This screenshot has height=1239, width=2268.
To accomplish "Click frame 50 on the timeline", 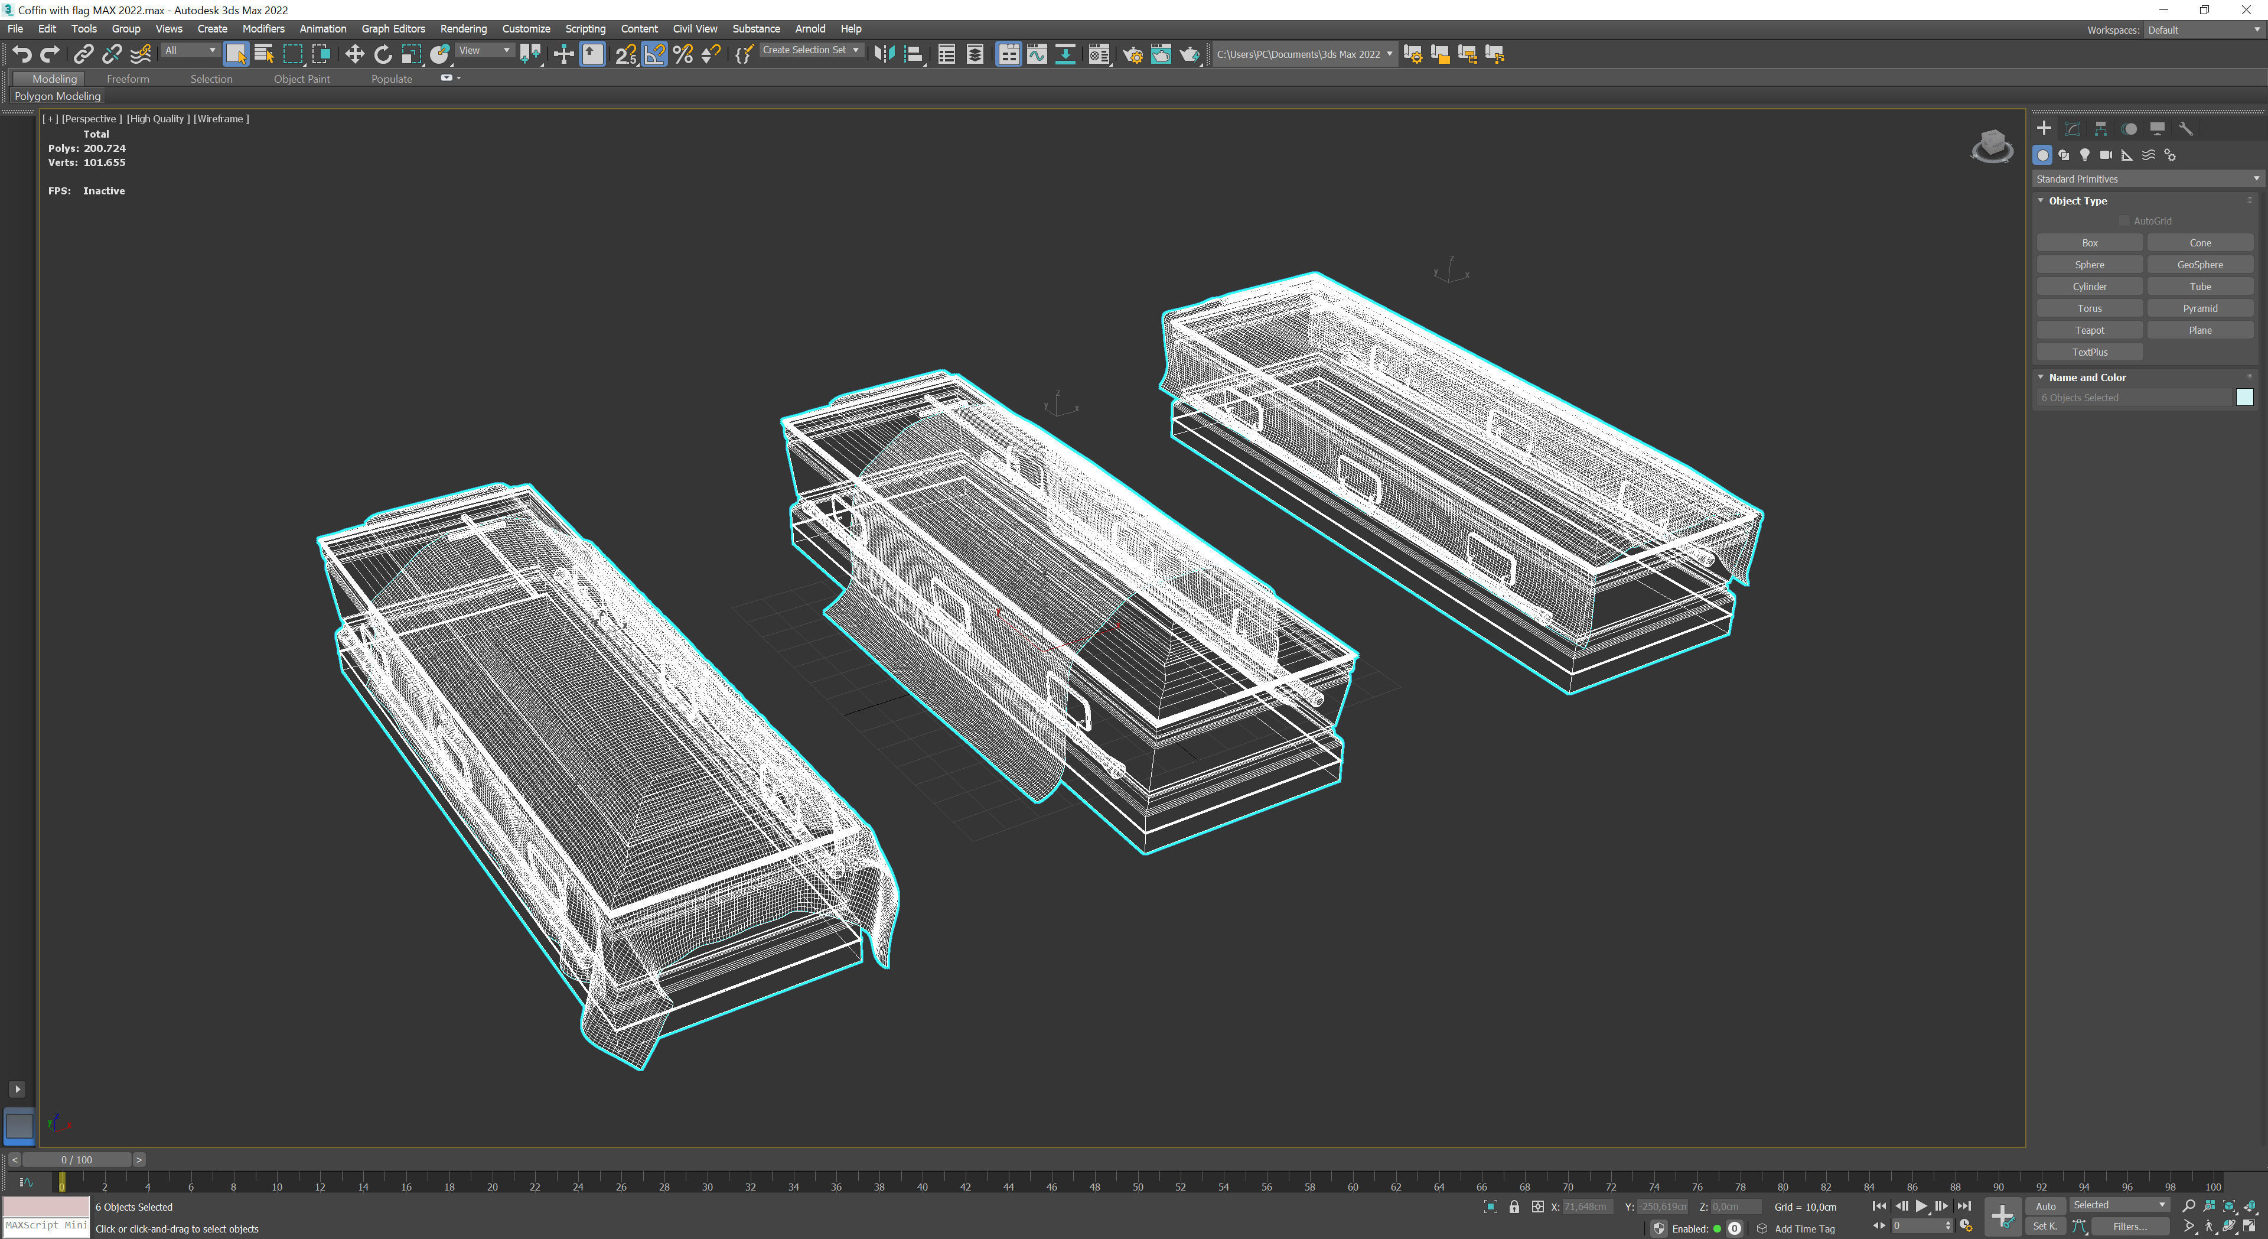I will tap(1138, 1186).
